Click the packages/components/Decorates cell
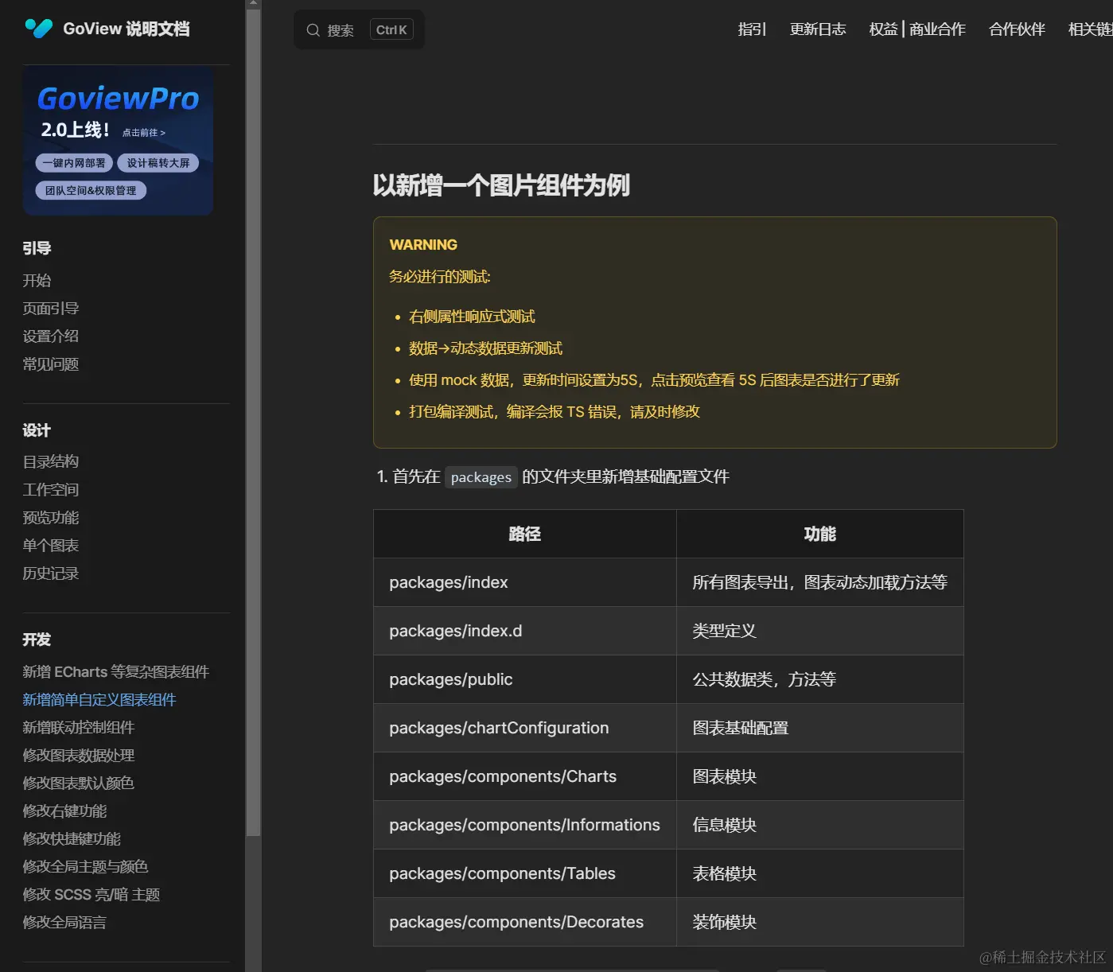 pos(525,922)
